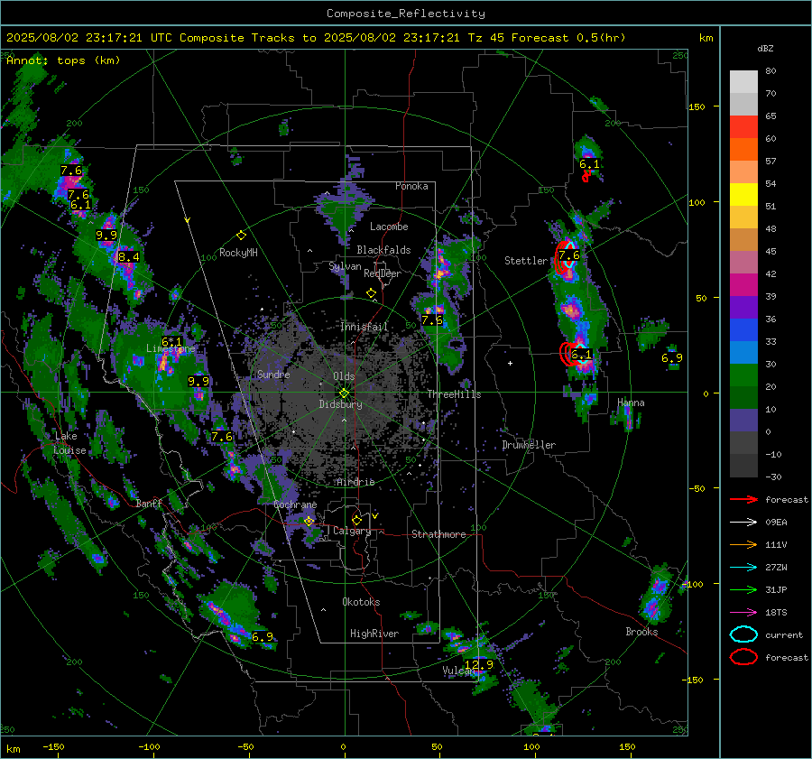The image size is (812, 759).
Task: Select the orange 111V arrow legend icon
Action: [x=743, y=544]
